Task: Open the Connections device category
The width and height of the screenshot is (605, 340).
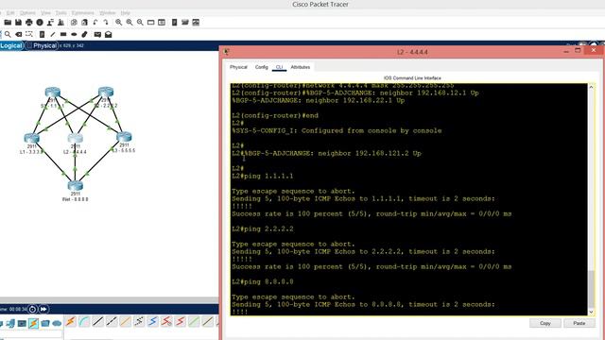Action: [34, 323]
